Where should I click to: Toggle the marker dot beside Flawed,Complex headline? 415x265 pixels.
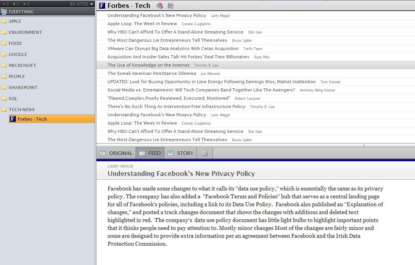point(102,99)
